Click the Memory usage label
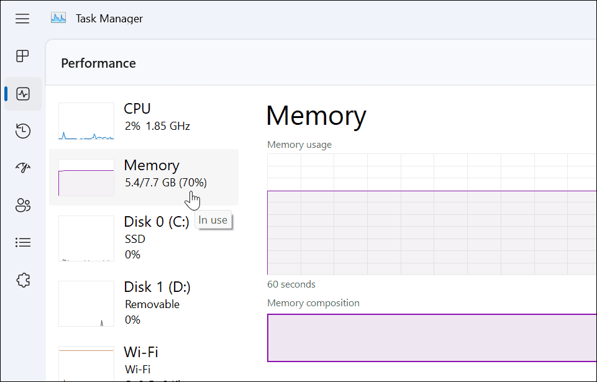Image resolution: width=597 pixels, height=382 pixels. click(299, 145)
